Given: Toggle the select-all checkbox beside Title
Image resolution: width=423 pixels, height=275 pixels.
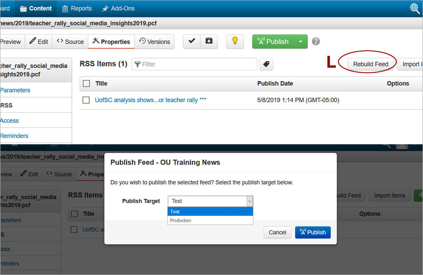Looking at the screenshot, I should pos(86,83).
